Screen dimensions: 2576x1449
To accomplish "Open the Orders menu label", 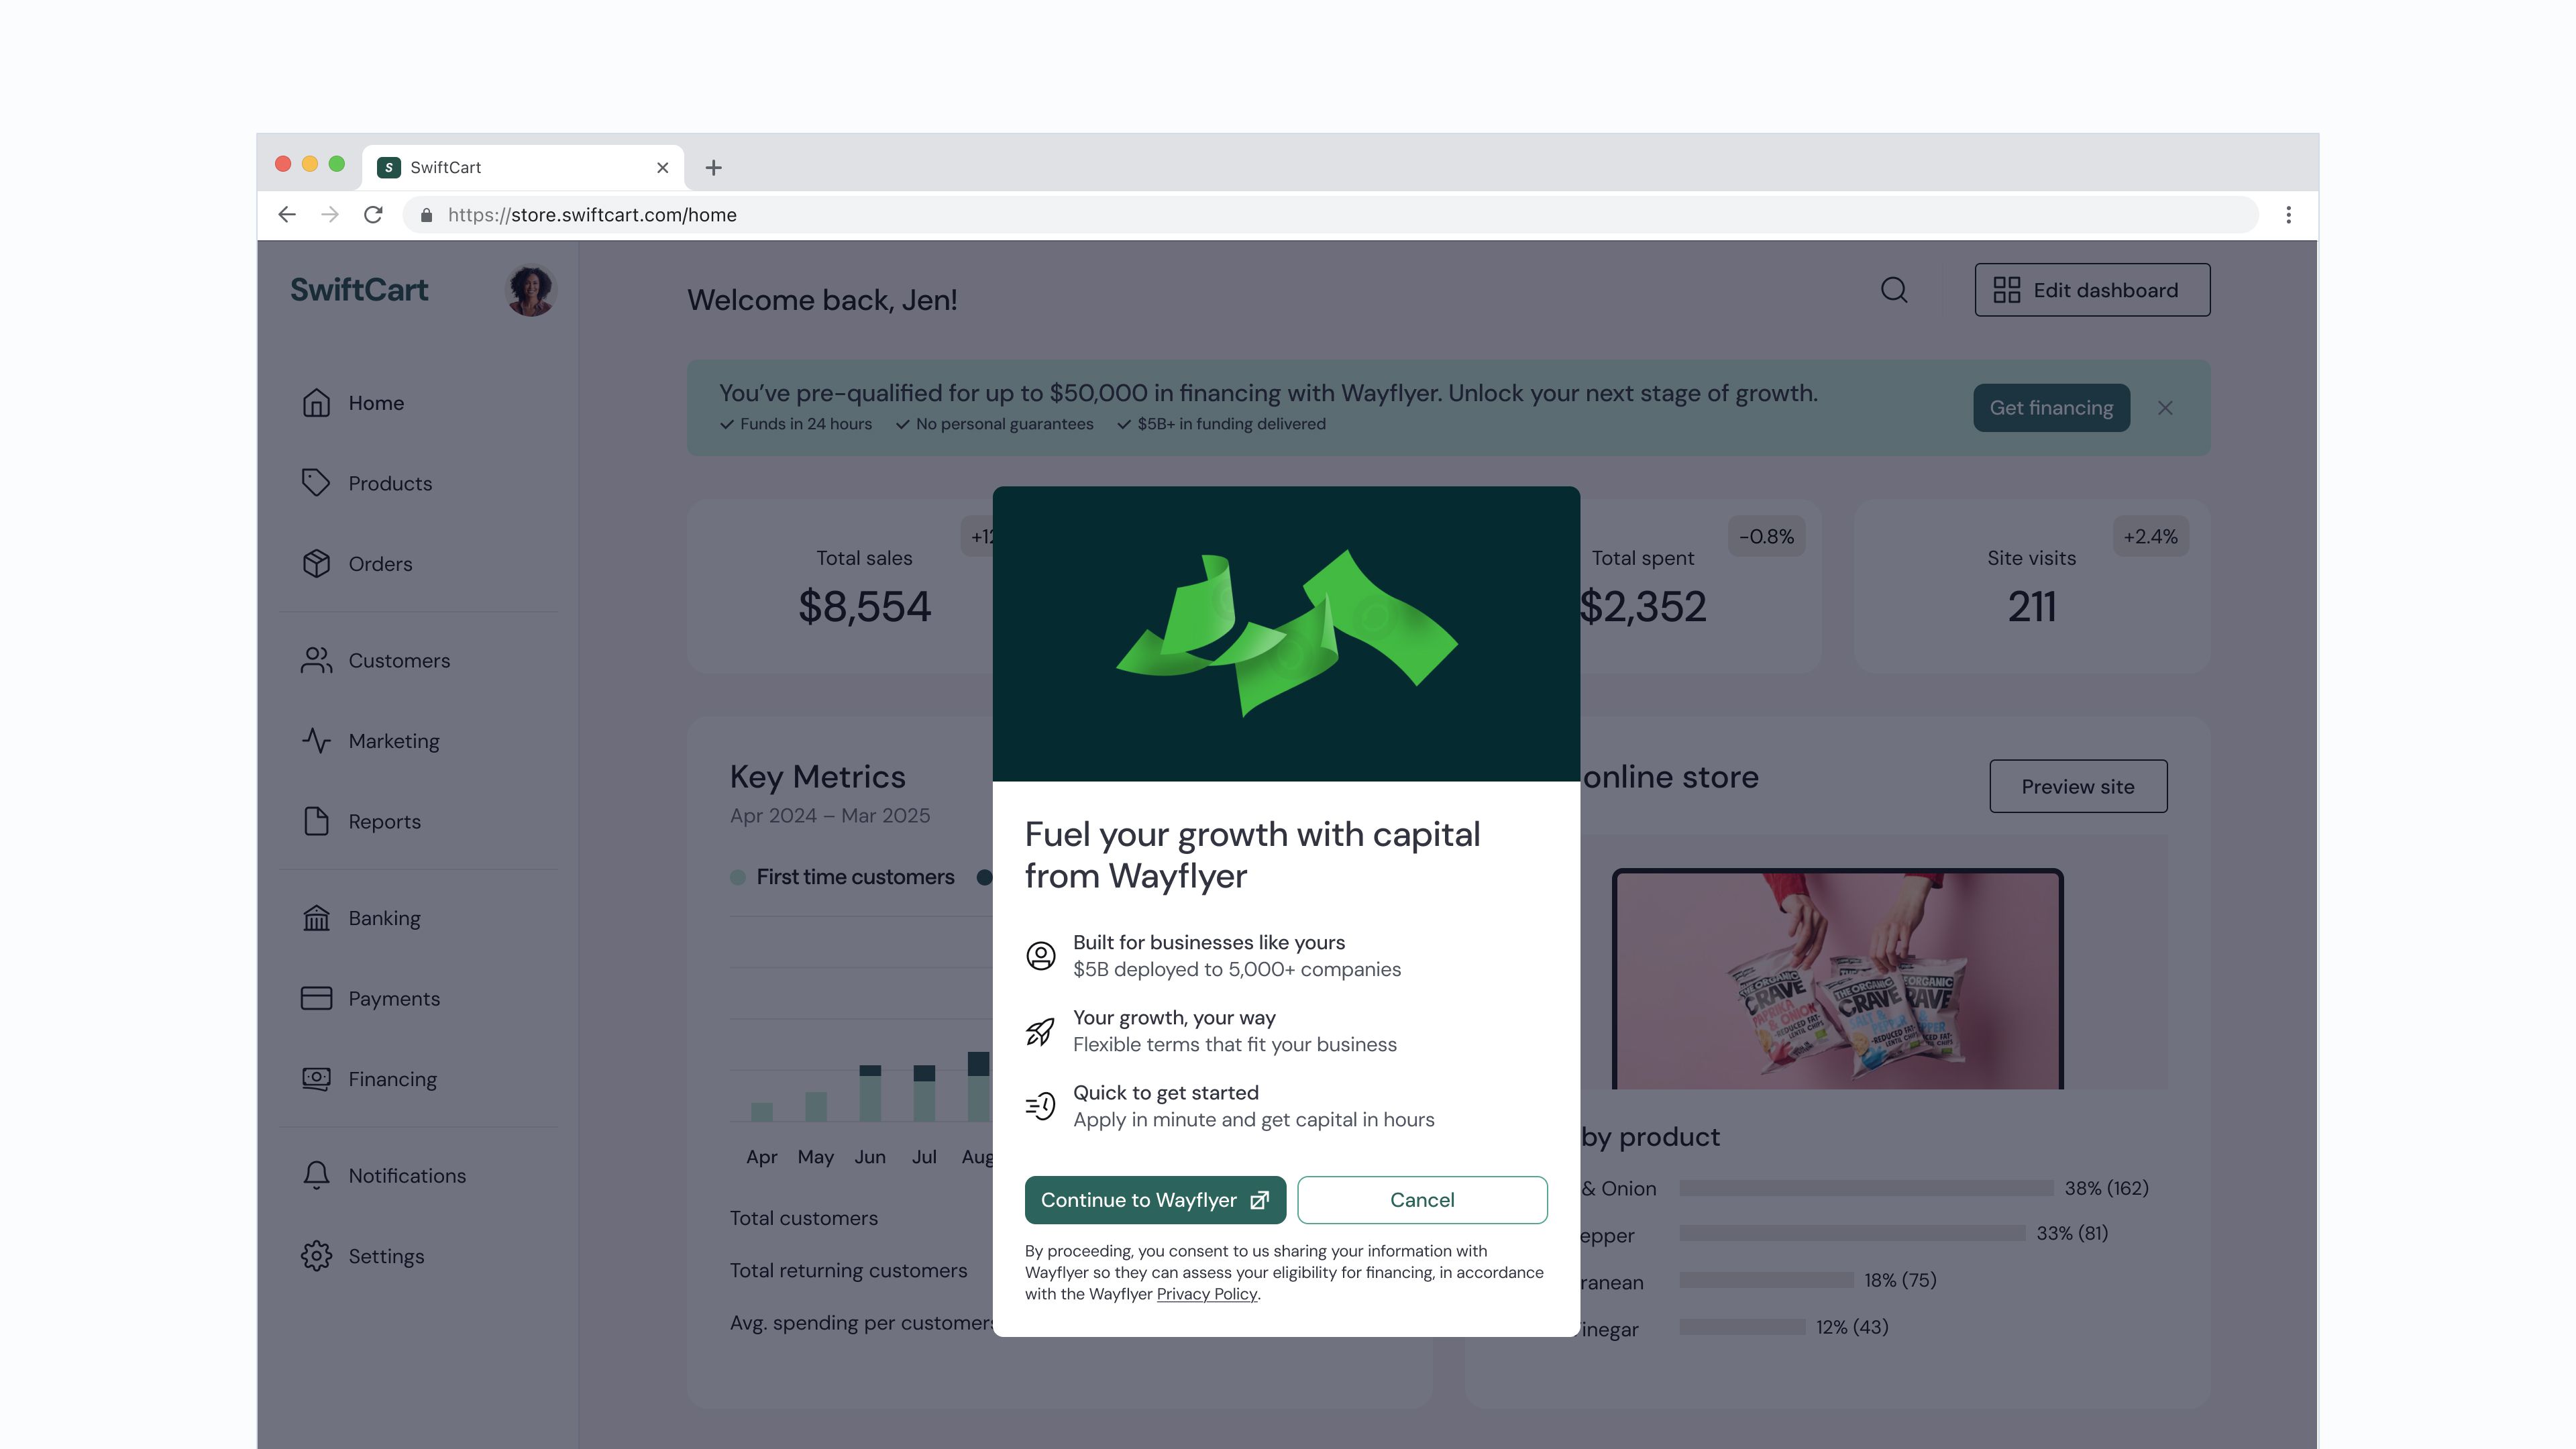I will pos(380,564).
